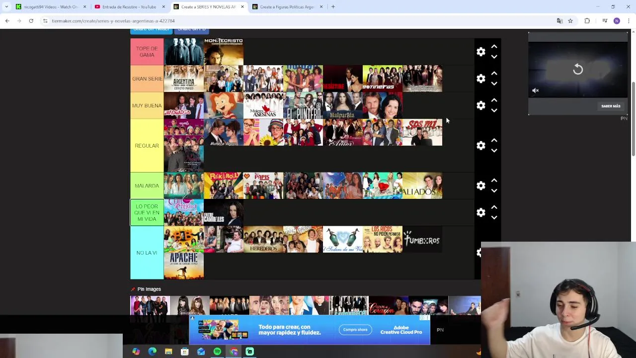636x358 pixels.
Task: Select the Malparida thumbnail
Action: [343, 105]
